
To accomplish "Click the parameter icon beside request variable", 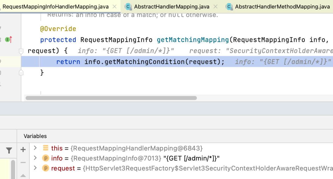I will (x=46, y=168).
